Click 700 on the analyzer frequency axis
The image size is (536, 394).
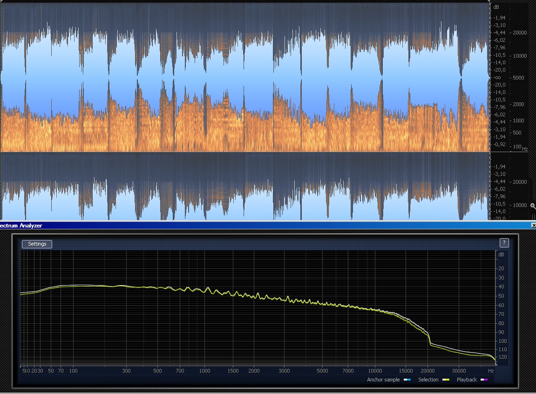[x=180, y=371]
